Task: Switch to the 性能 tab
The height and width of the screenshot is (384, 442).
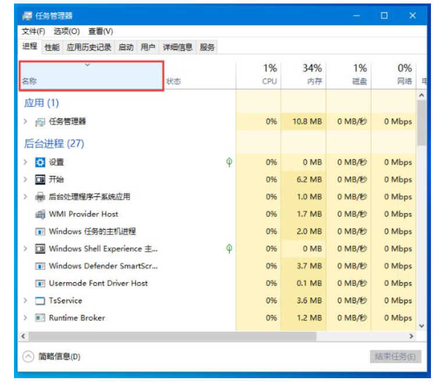Action: pyautogui.click(x=52, y=47)
